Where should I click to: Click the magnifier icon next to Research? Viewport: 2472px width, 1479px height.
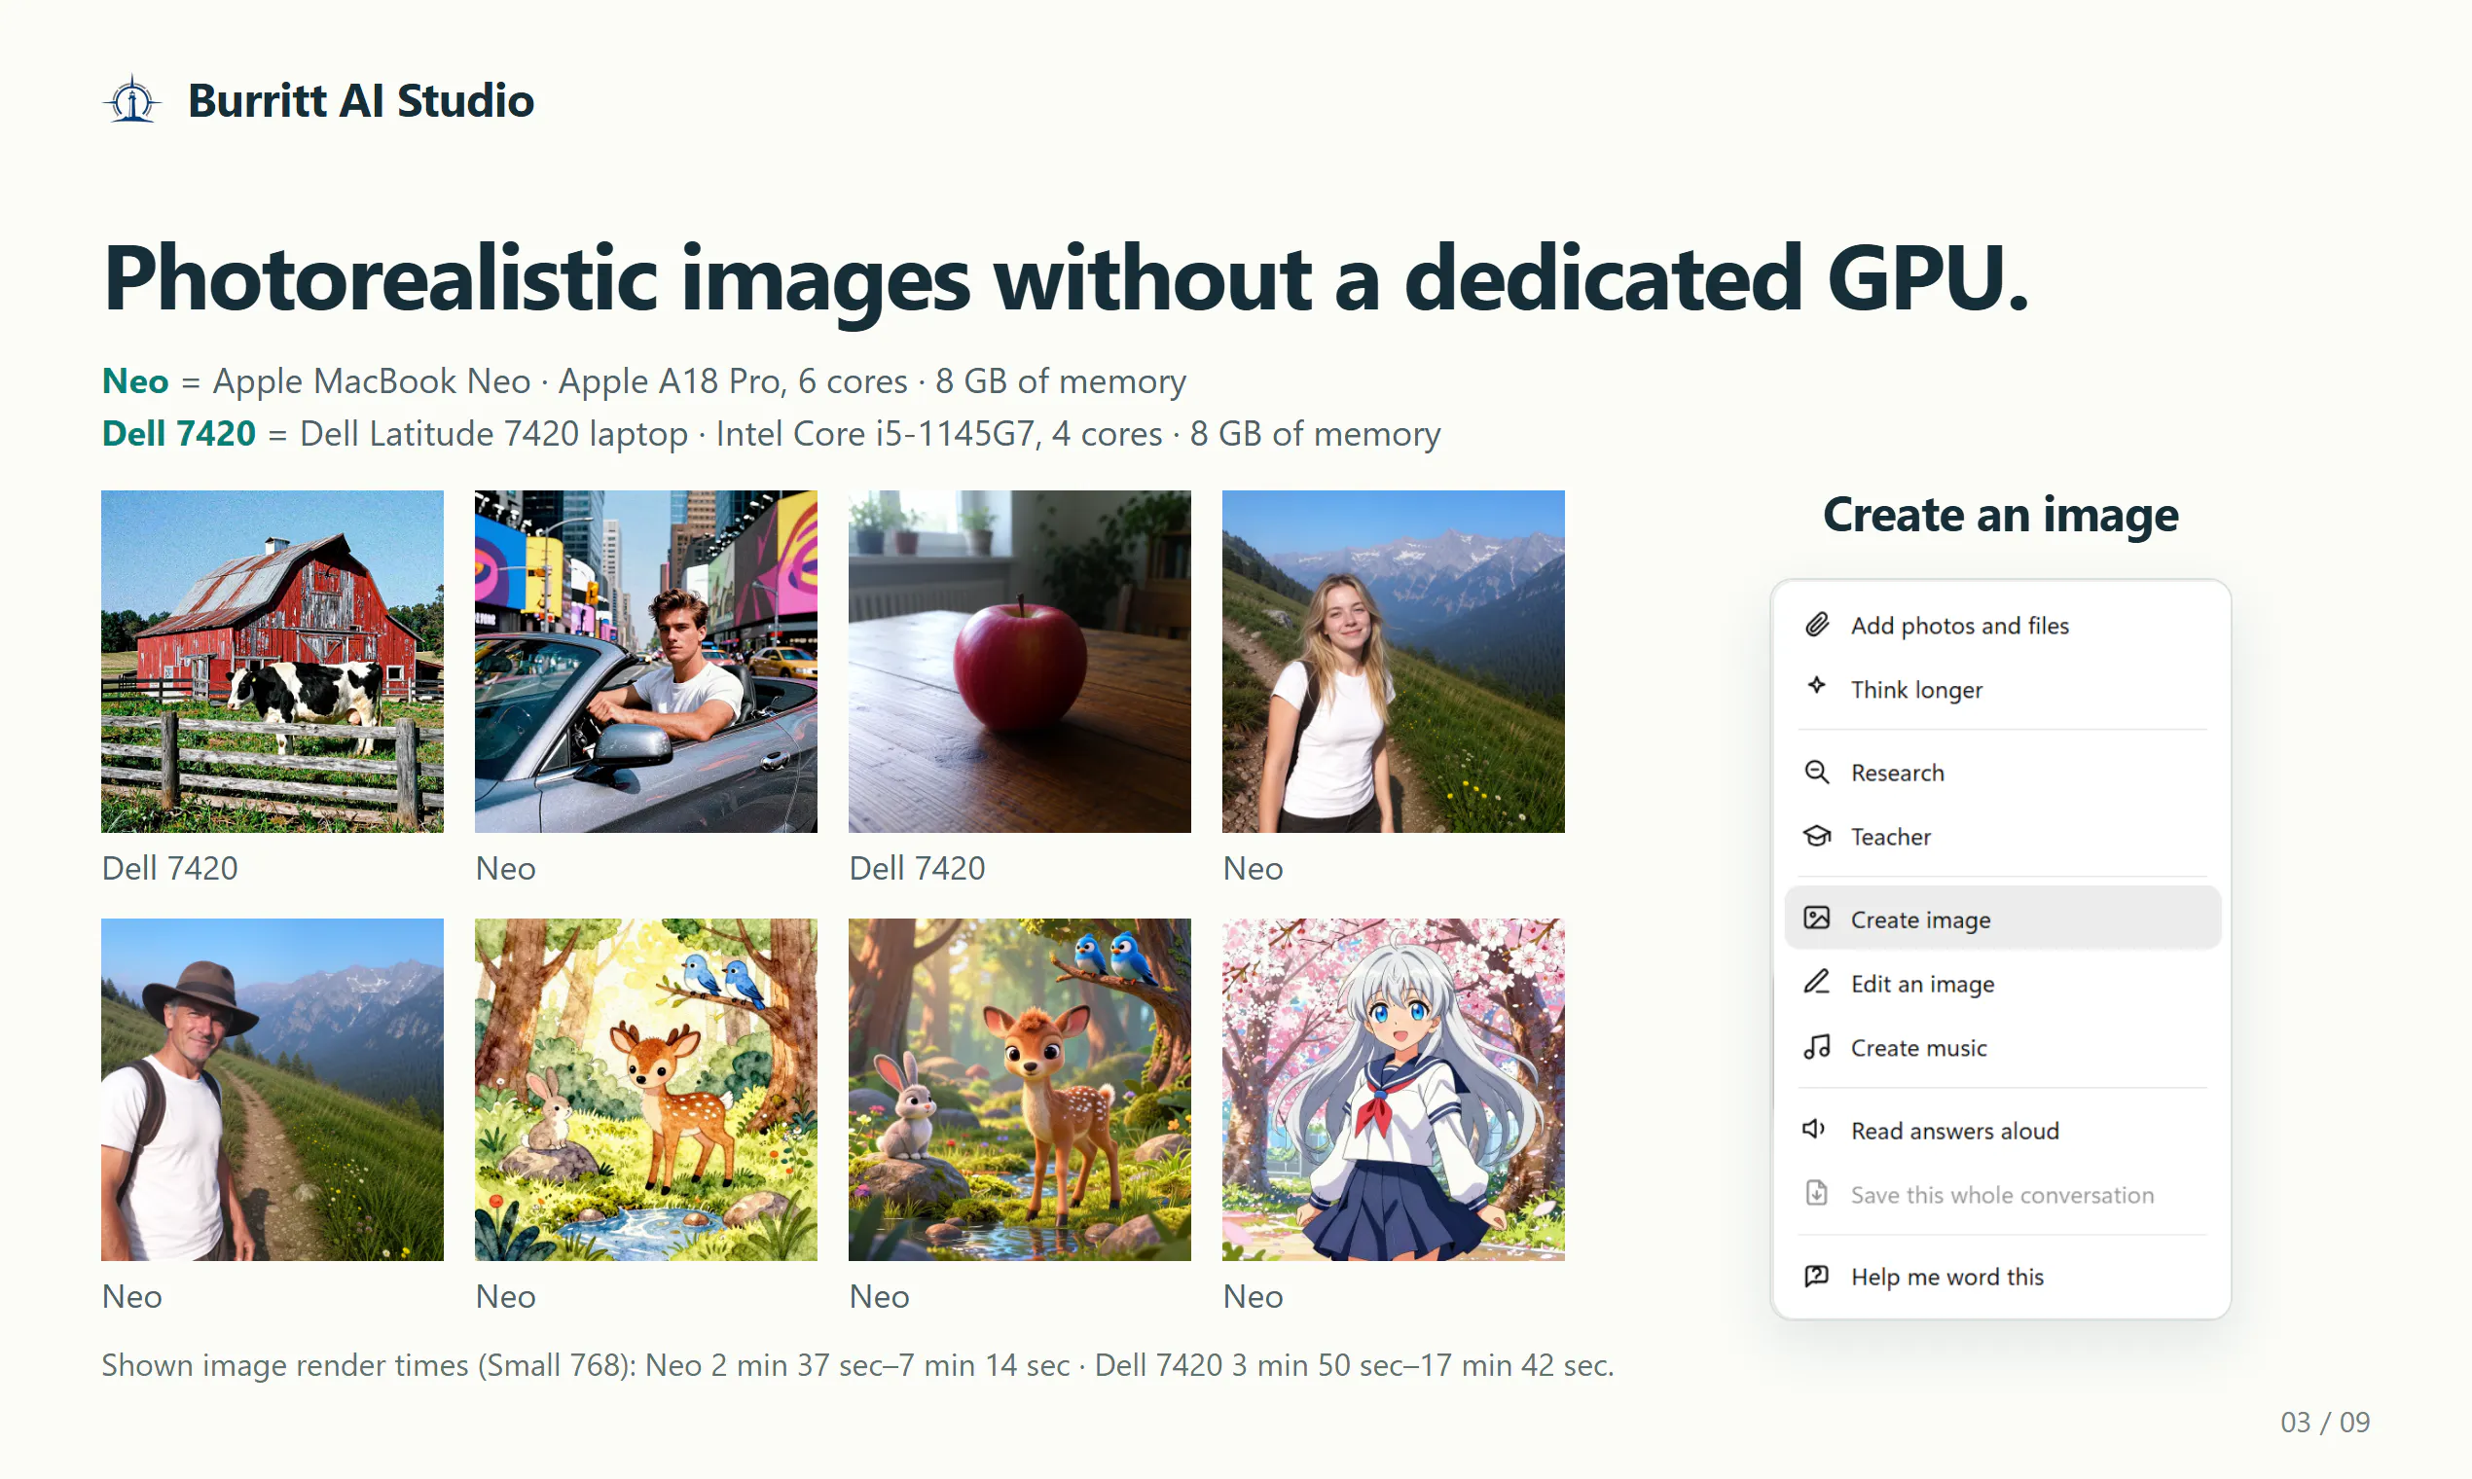point(1817,773)
